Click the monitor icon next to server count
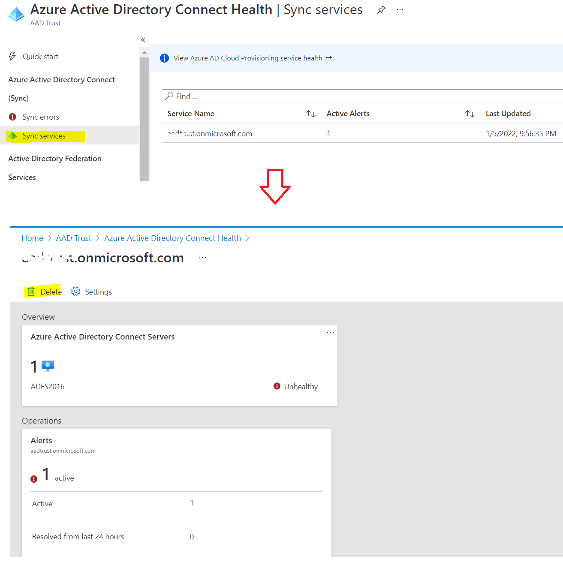563x562 pixels. [x=47, y=365]
